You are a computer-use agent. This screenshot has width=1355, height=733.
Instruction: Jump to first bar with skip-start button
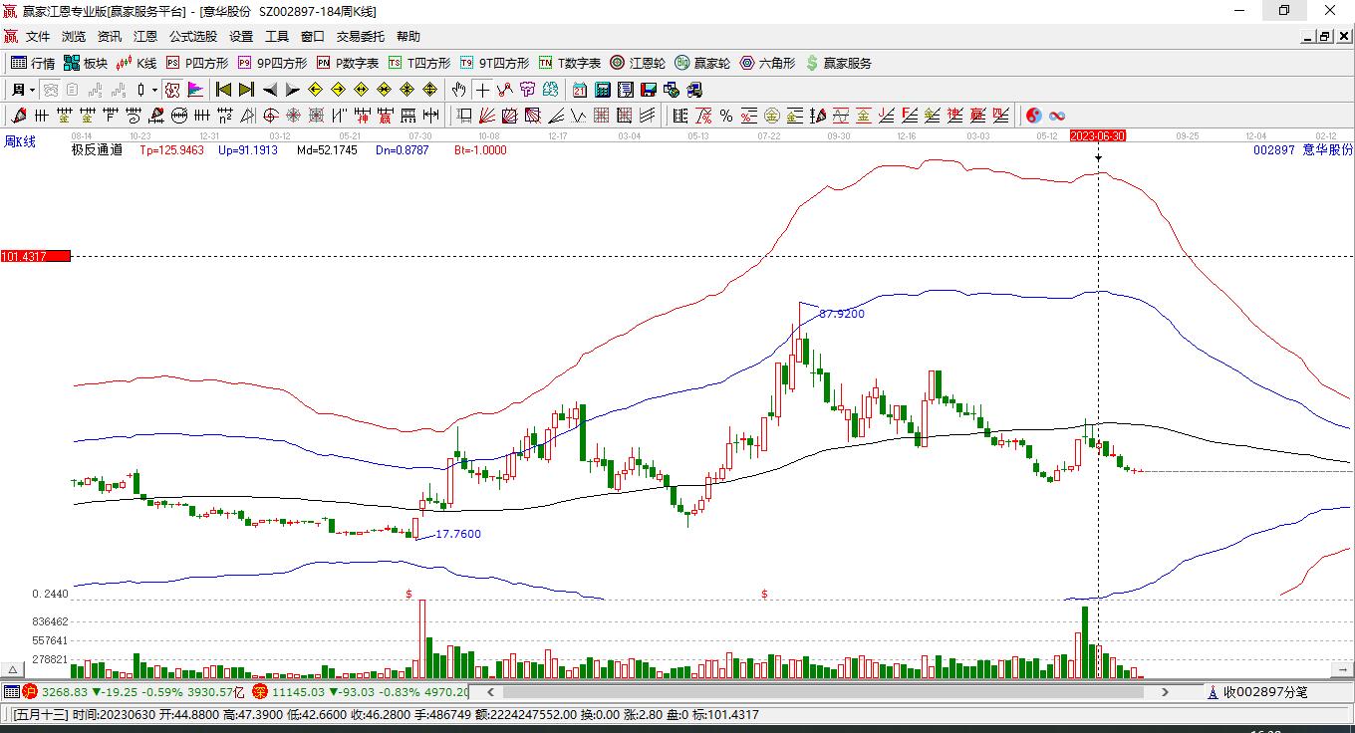coord(224,90)
